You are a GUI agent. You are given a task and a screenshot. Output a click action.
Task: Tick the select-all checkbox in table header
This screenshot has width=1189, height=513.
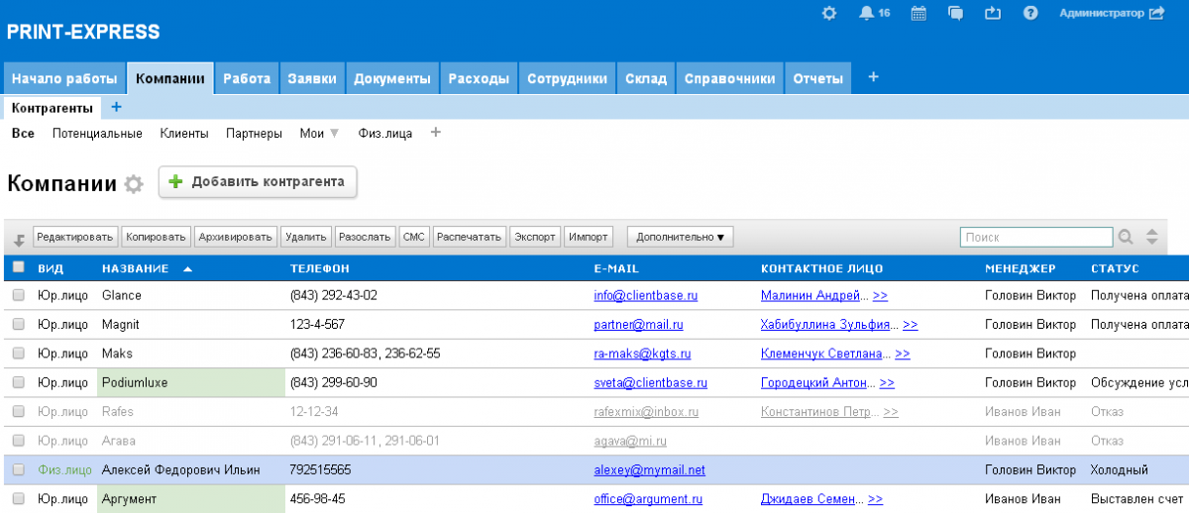[x=18, y=267]
